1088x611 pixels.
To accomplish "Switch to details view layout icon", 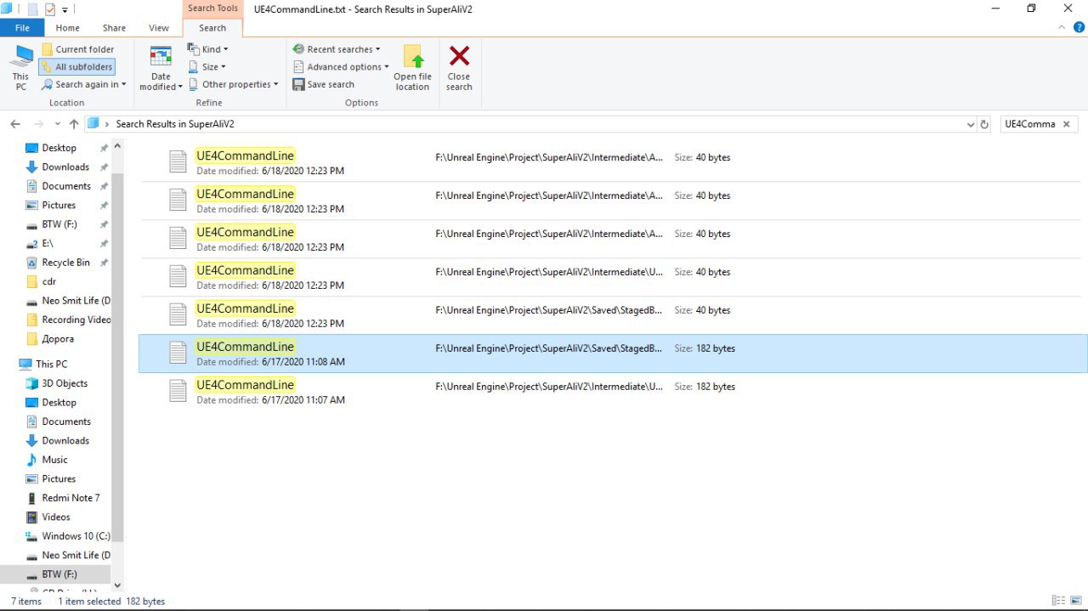I will 1058,601.
